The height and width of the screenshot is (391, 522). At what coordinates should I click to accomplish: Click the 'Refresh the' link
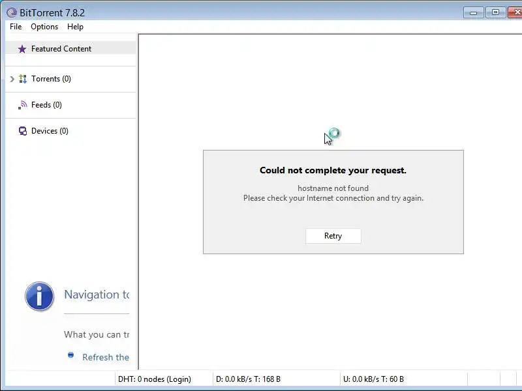click(x=106, y=357)
